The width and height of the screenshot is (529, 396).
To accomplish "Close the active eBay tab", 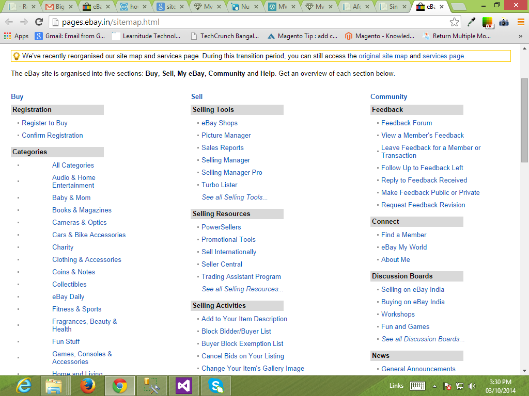I will click(441, 6).
